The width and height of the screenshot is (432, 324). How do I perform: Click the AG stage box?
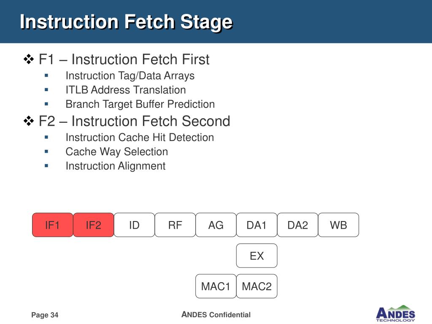tap(216, 225)
